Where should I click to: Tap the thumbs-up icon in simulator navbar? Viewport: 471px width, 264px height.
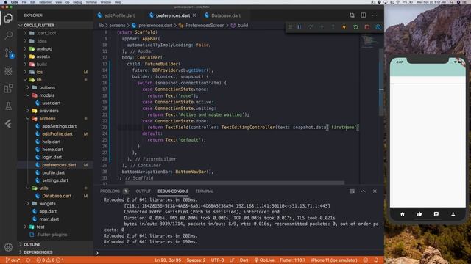(419, 214)
